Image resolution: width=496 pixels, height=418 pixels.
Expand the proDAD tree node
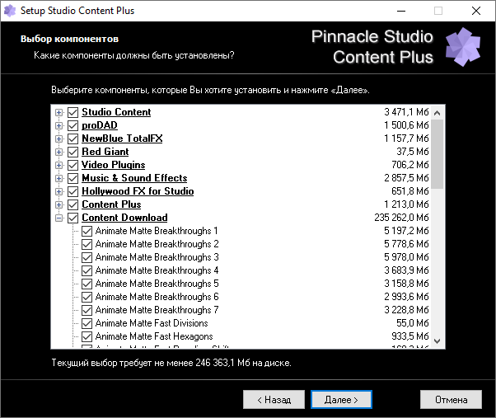click(x=58, y=125)
